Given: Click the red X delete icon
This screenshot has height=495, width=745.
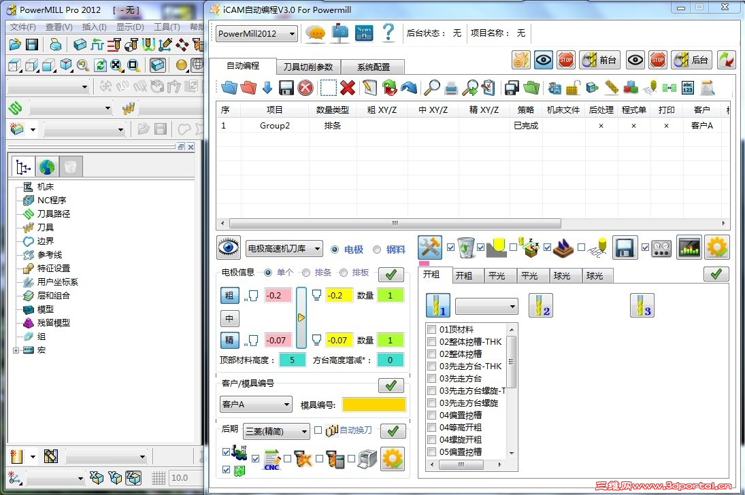Looking at the screenshot, I should [348, 88].
